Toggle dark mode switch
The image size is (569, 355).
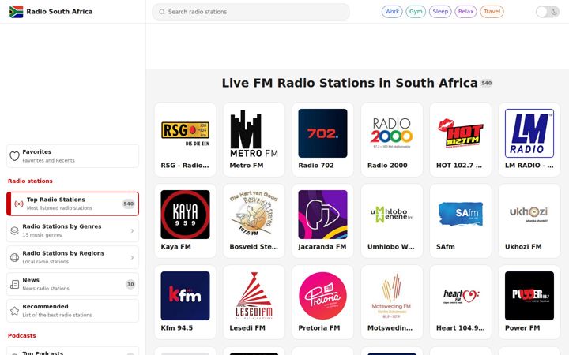pos(548,12)
